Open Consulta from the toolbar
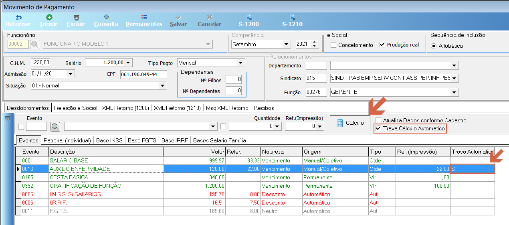This screenshot has width=509, height=225. (106, 21)
